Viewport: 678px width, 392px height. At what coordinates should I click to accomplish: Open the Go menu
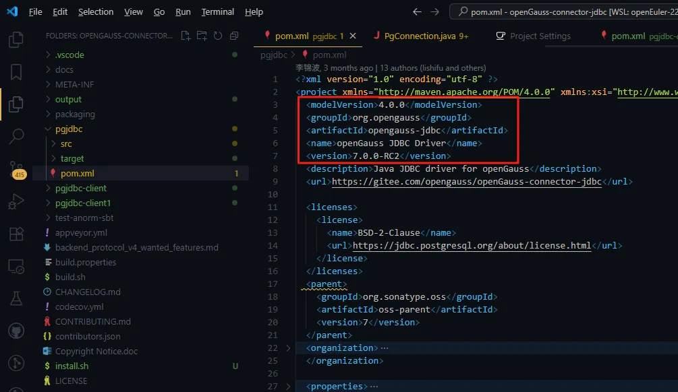click(159, 12)
